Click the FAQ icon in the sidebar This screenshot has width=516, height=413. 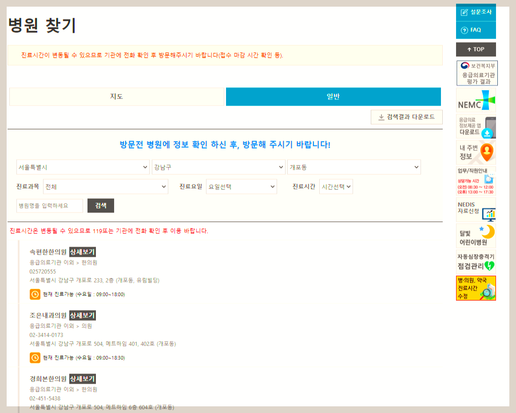476,31
